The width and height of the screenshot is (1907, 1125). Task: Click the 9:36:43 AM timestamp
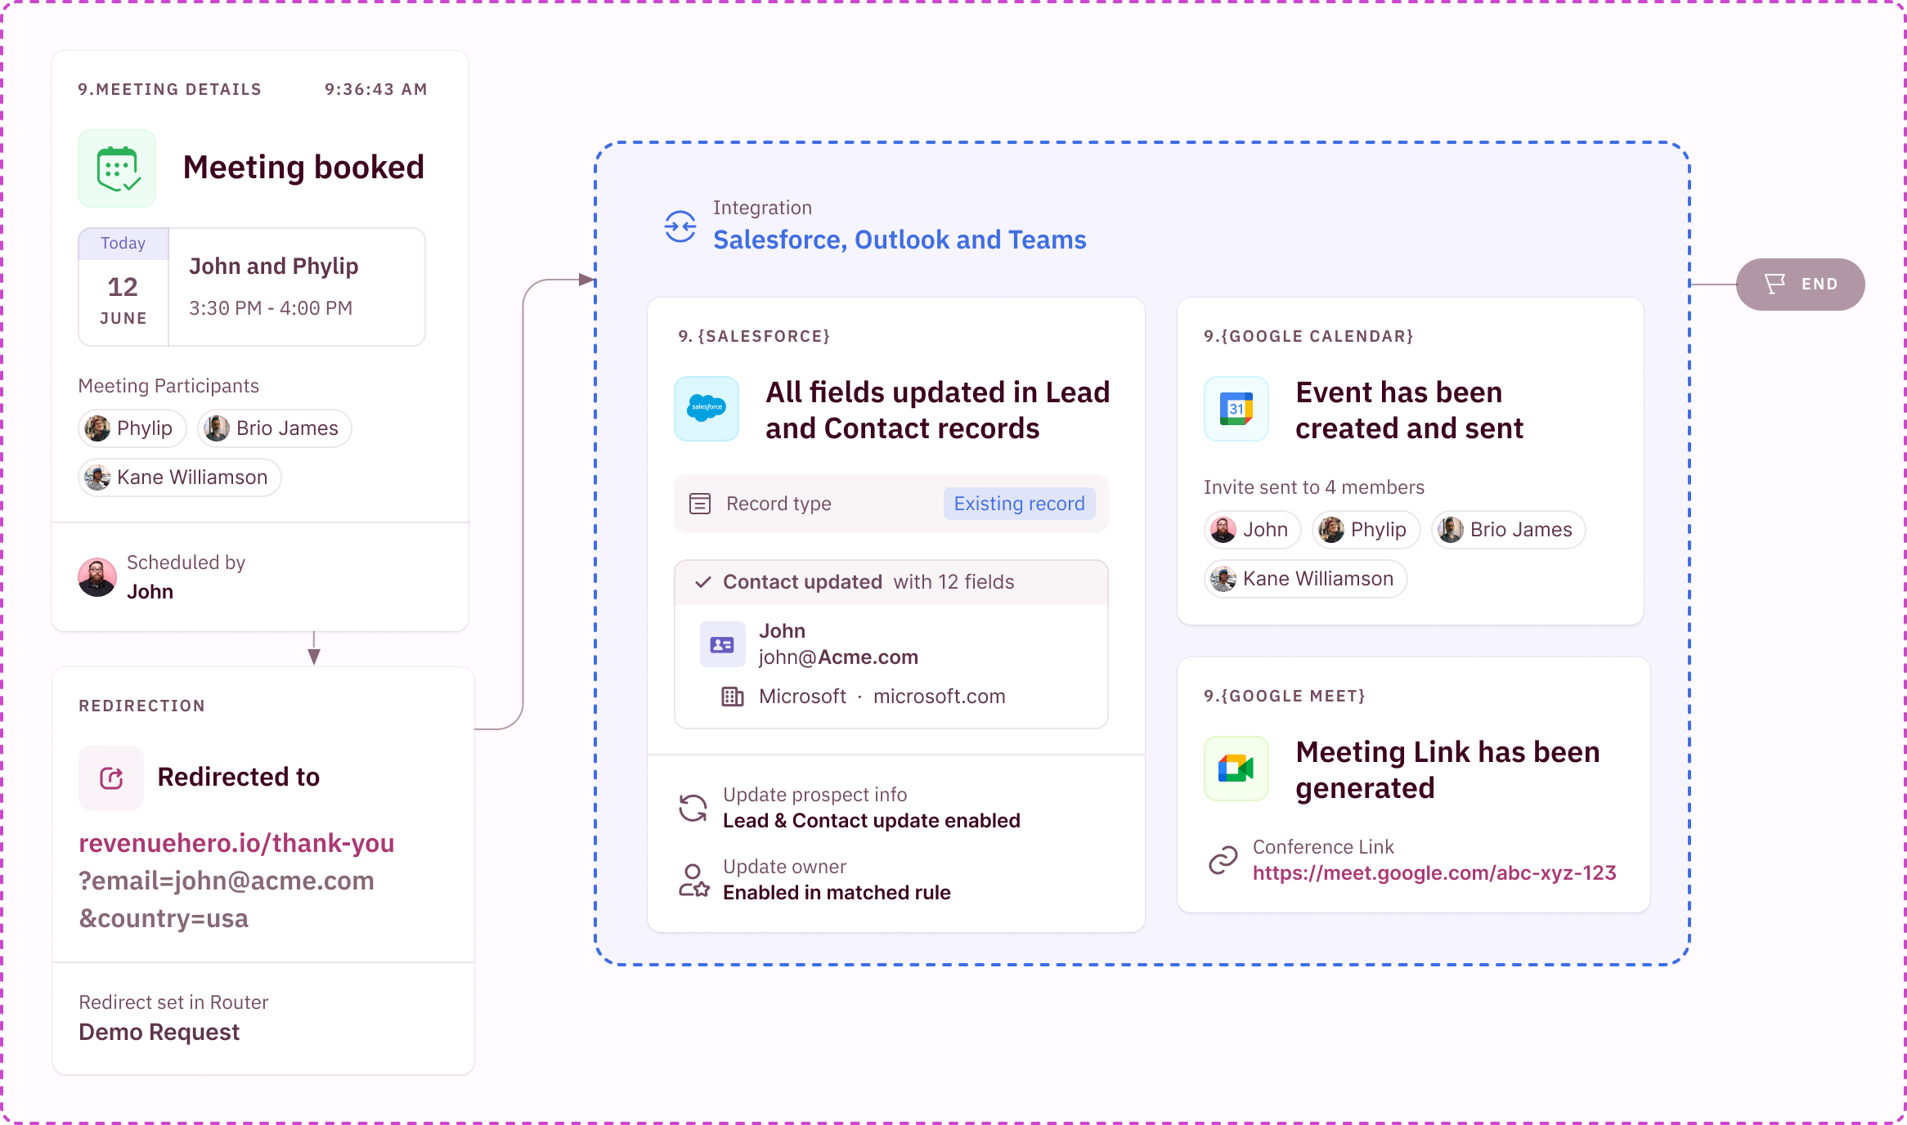(x=376, y=89)
